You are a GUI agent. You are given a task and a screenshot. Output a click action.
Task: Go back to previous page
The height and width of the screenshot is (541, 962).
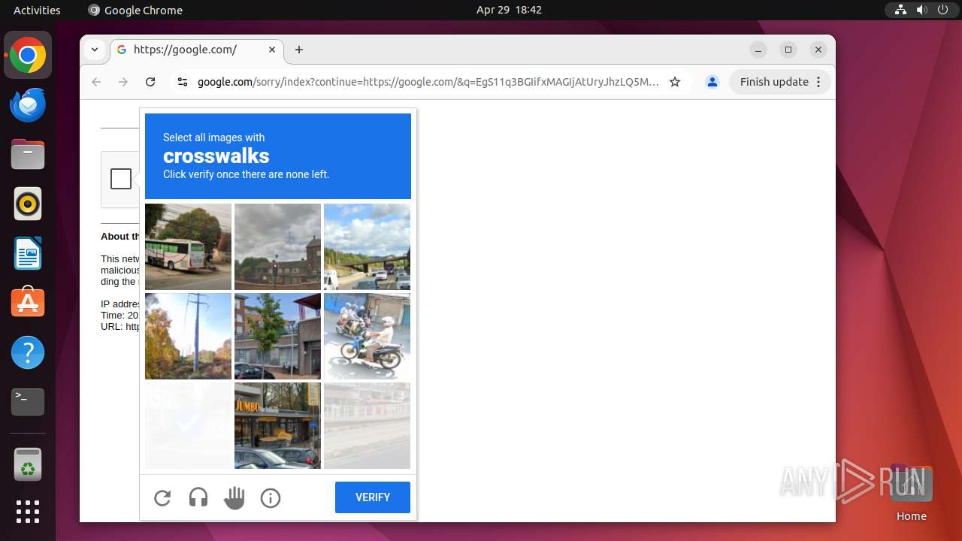click(x=96, y=82)
